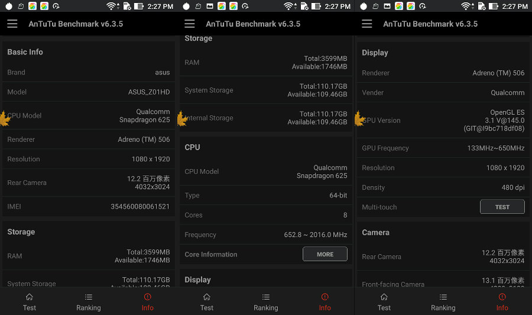Tap the battery icon above the CPU section screen
The width and height of the screenshot is (532, 315).
click(x=316, y=6)
